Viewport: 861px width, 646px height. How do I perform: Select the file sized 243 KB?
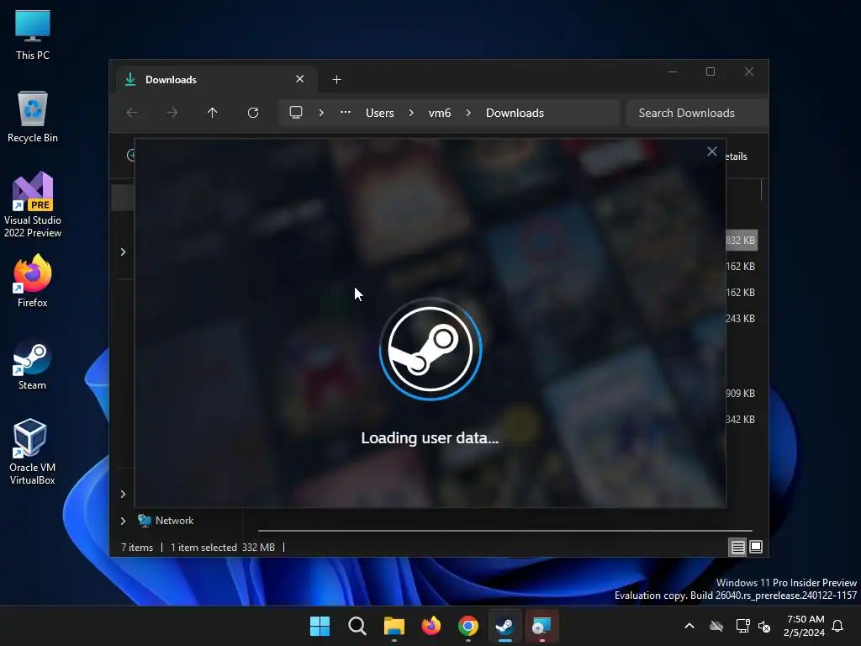pyautogui.click(x=740, y=319)
